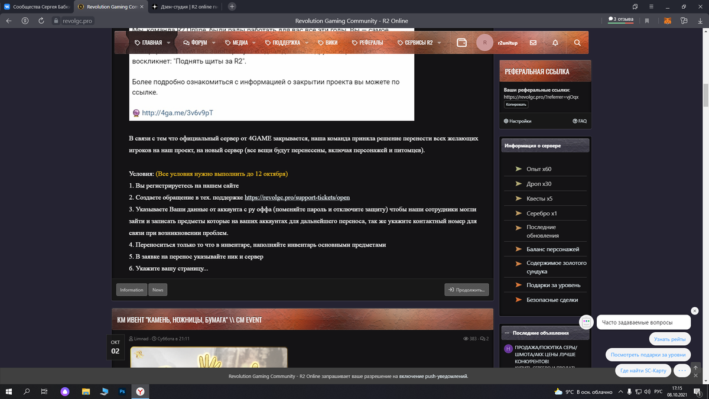Open Windows taskbar search
709x399 pixels.
coord(27,391)
